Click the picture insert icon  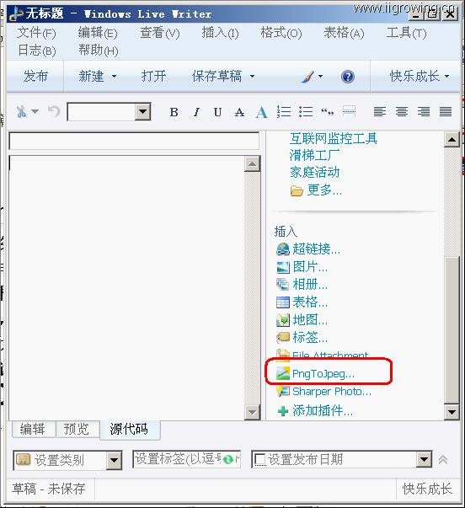pos(282,267)
